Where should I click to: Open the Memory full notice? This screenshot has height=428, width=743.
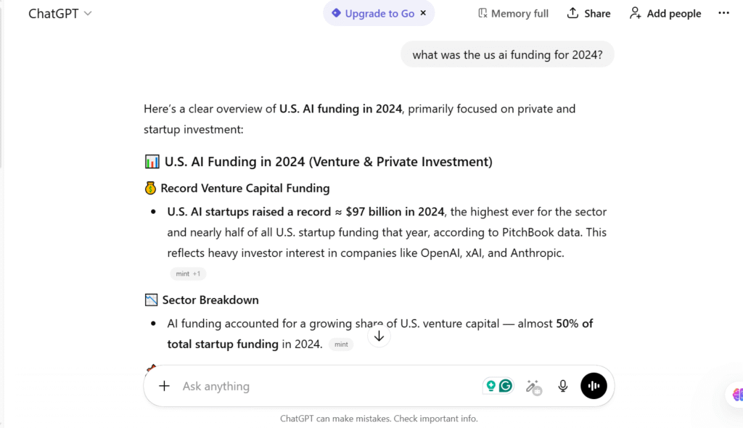(513, 13)
